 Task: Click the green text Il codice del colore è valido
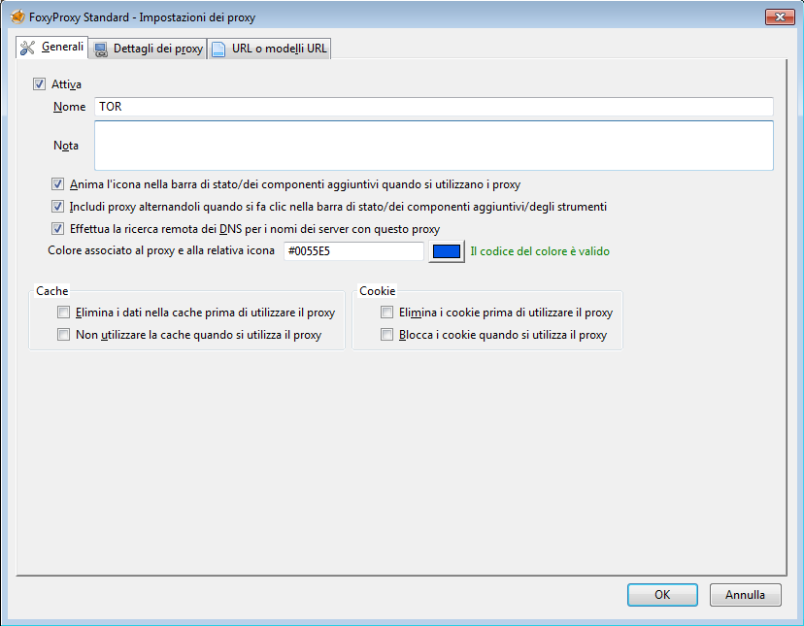(x=540, y=251)
